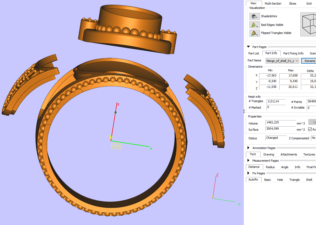Screen dimensions: 316x225
Task: Open the Angle measurement tab
Action: pyautogui.click(x=284, y=167)
